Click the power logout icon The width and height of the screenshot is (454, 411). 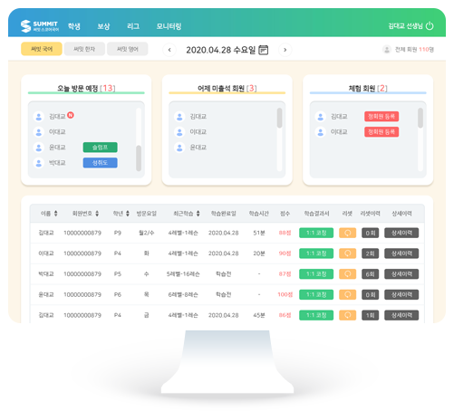pos(430,26)
